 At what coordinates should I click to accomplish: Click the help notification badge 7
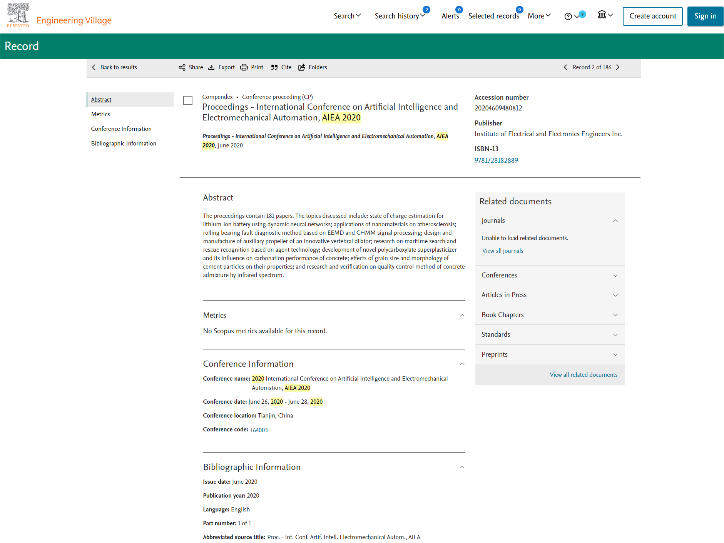[582, 14]
